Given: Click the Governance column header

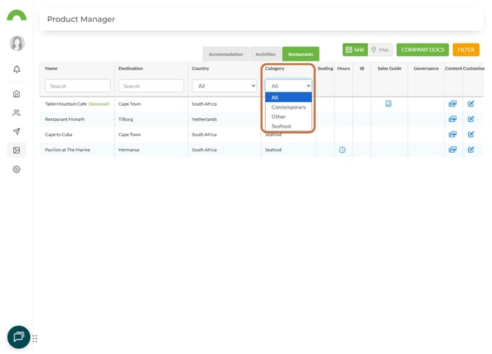Looking at the screenshot, I should pyautogui.click(x=426, y=68).
